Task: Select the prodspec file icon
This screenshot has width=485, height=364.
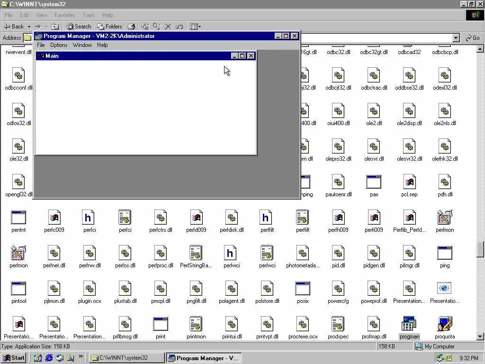Action: [338, 324]
